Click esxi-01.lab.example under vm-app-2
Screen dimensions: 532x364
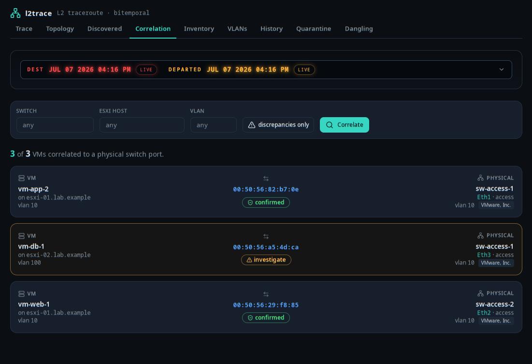[x=58, y=197]
